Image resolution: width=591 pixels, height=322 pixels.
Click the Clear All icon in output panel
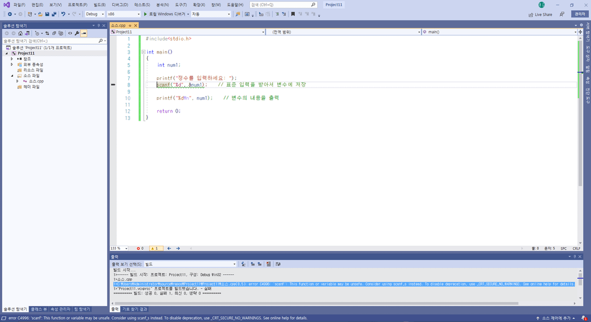269,264
